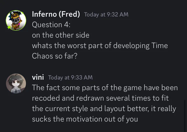Click the 'Question 4:' message line
Image resolution: width=187 pixels, height=132 pixels.
click(x=51, y=25)
